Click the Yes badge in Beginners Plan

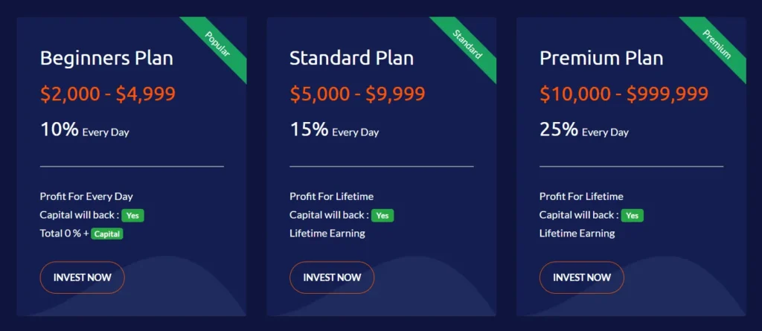click(133, 216)
